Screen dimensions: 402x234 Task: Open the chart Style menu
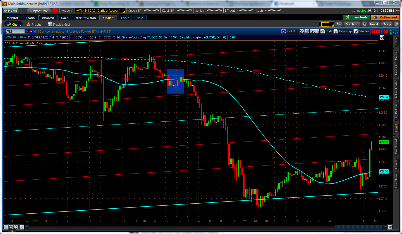click(x=327, y=31)
